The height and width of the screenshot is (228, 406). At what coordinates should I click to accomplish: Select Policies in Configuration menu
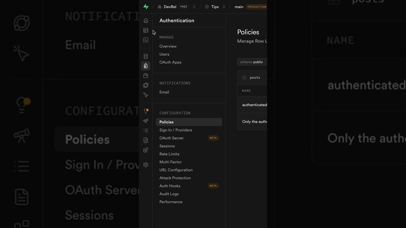pos(189,122)
